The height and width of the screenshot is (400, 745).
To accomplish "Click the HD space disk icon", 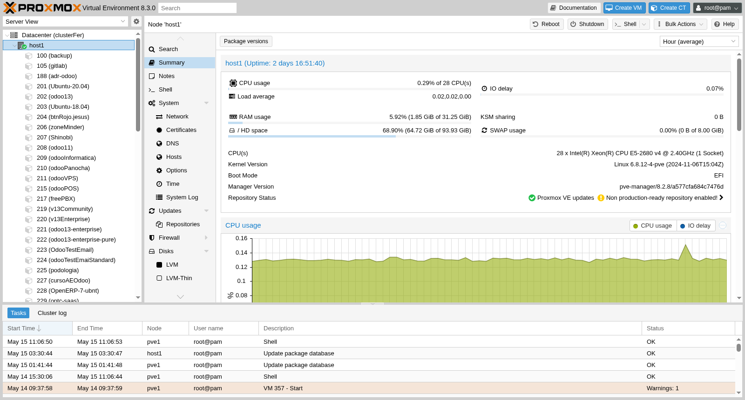I will tap(232, 131).
